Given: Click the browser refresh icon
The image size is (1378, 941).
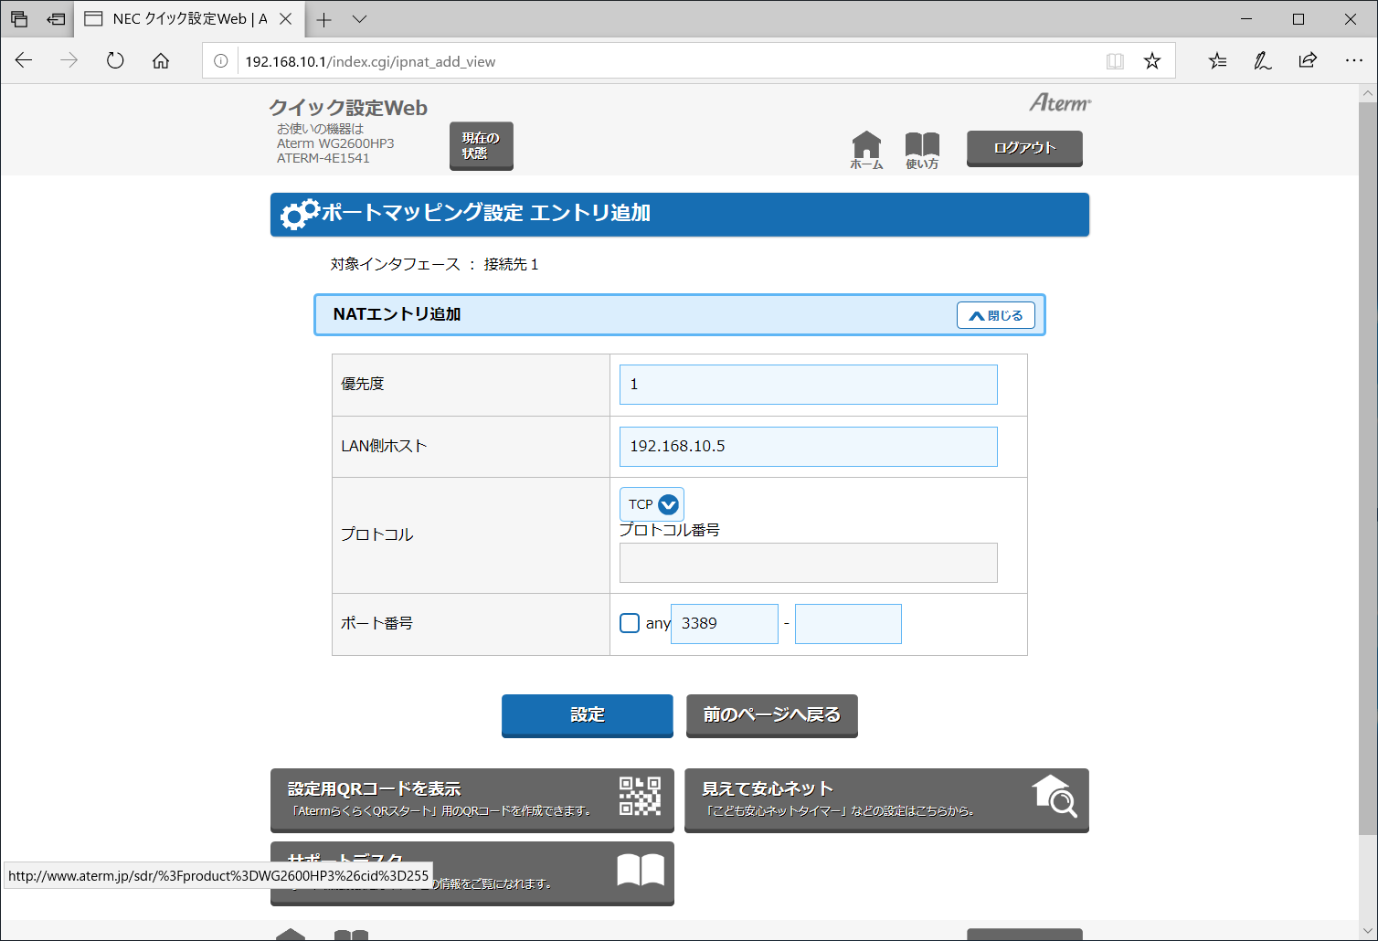Looking at the screenshot, I should [114, 60].
